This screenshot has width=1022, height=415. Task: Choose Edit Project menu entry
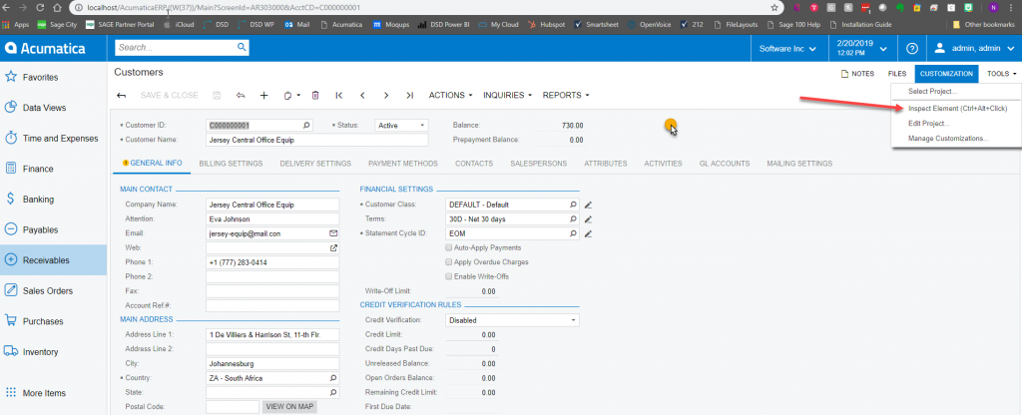click(928, 123)
